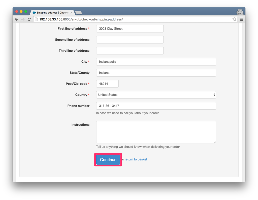
Task: Click the Continue button
Action: pos(108,159)
